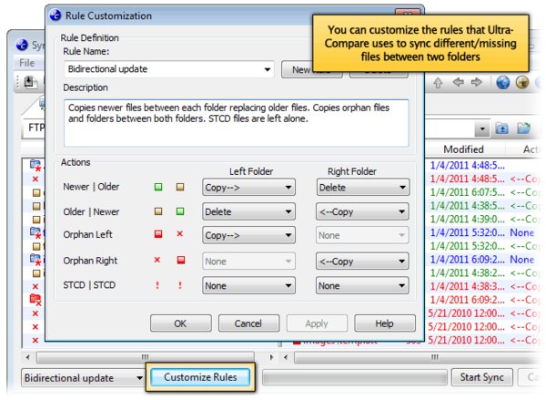
Task: Select row dated 1/4/2011 4:38:3...
Action: click(482, 286)
